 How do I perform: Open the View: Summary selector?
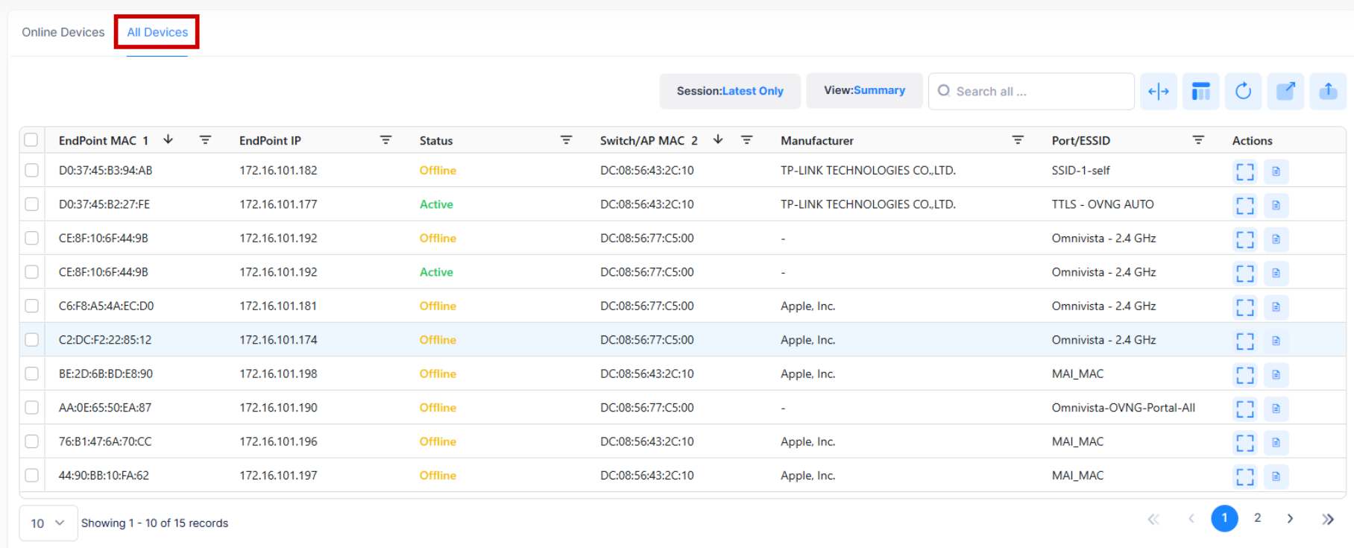coord(863,90)
